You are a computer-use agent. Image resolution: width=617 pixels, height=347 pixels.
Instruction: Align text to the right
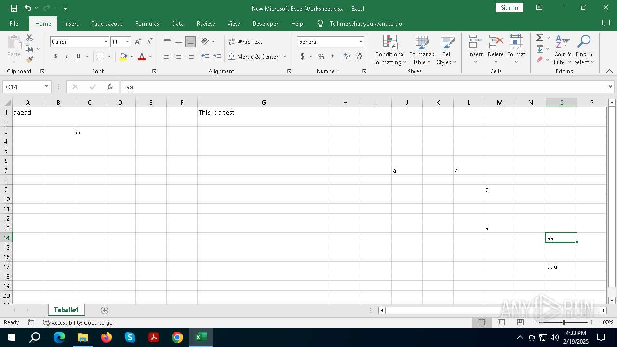pyautogui.click(x=190, y=56)
